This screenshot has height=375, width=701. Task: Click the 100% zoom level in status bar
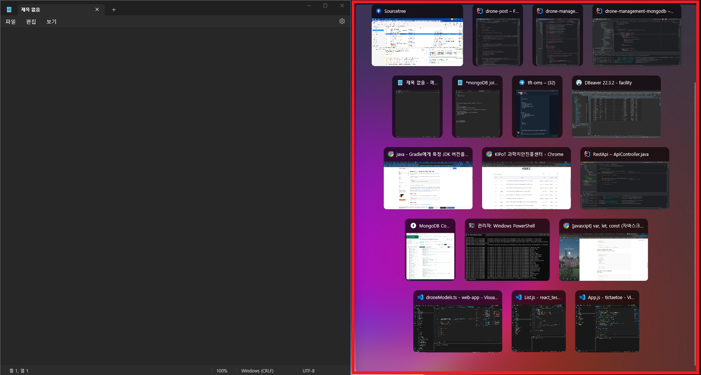pos(222,371)
